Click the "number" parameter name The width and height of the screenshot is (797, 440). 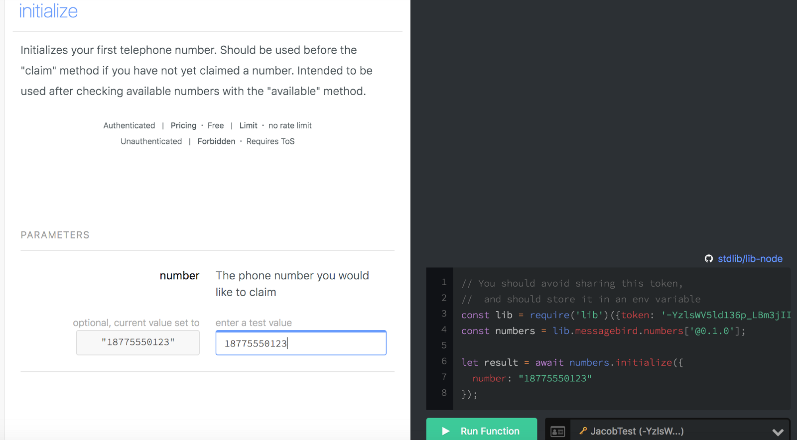[179, 276]
